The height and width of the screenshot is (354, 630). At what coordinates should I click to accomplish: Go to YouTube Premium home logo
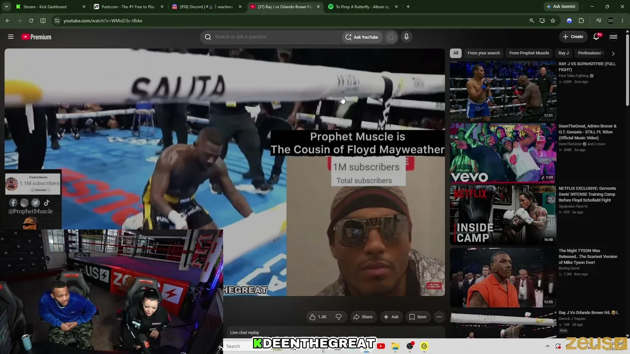point(36,37)
